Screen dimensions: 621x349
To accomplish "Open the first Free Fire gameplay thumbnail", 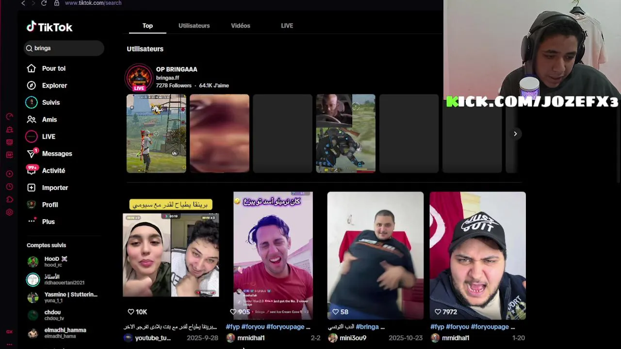I will coord(156,133).
